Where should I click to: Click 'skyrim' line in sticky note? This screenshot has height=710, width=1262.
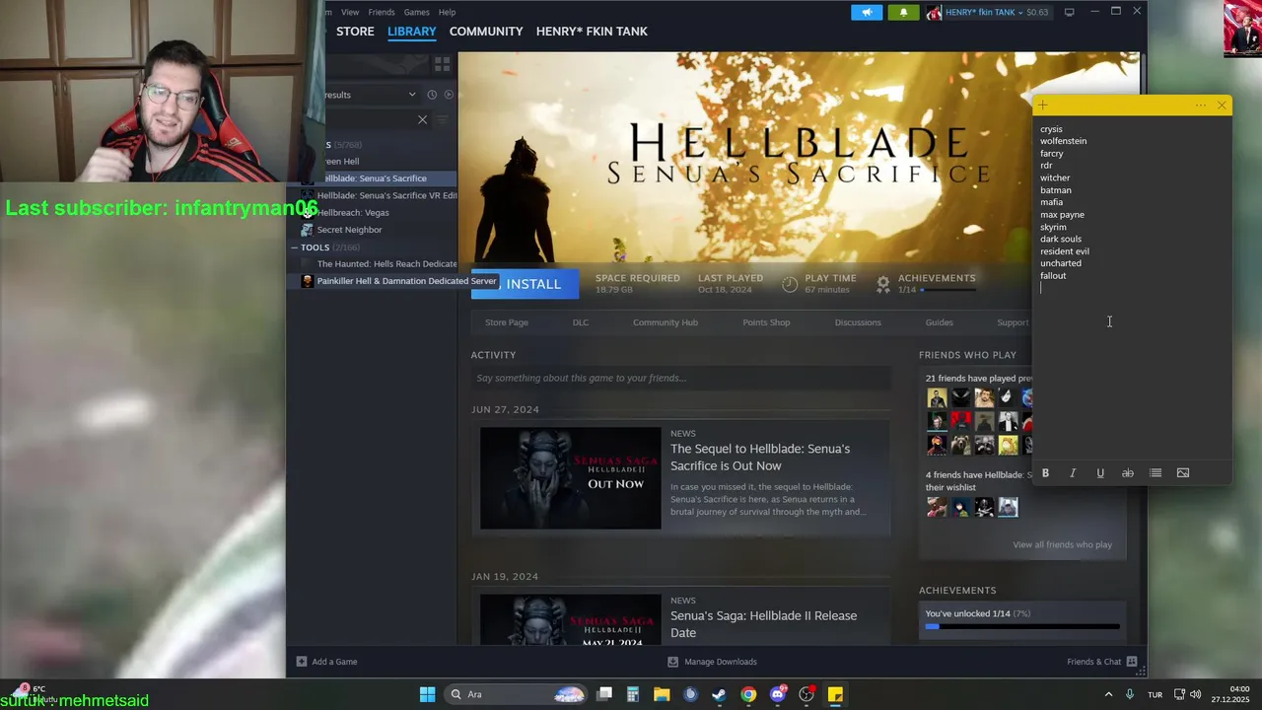click(1053, 227)
